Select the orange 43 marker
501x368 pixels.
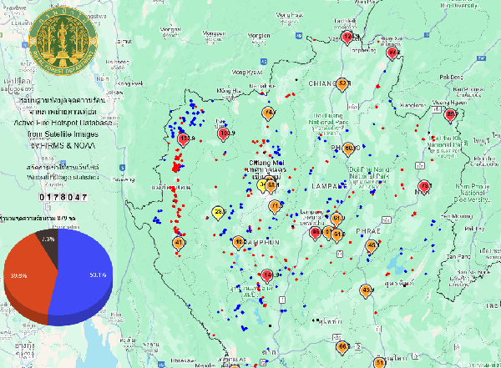pos(366,290)
